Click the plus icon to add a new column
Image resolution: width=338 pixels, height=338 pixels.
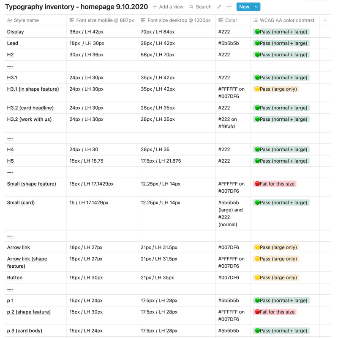325,20
